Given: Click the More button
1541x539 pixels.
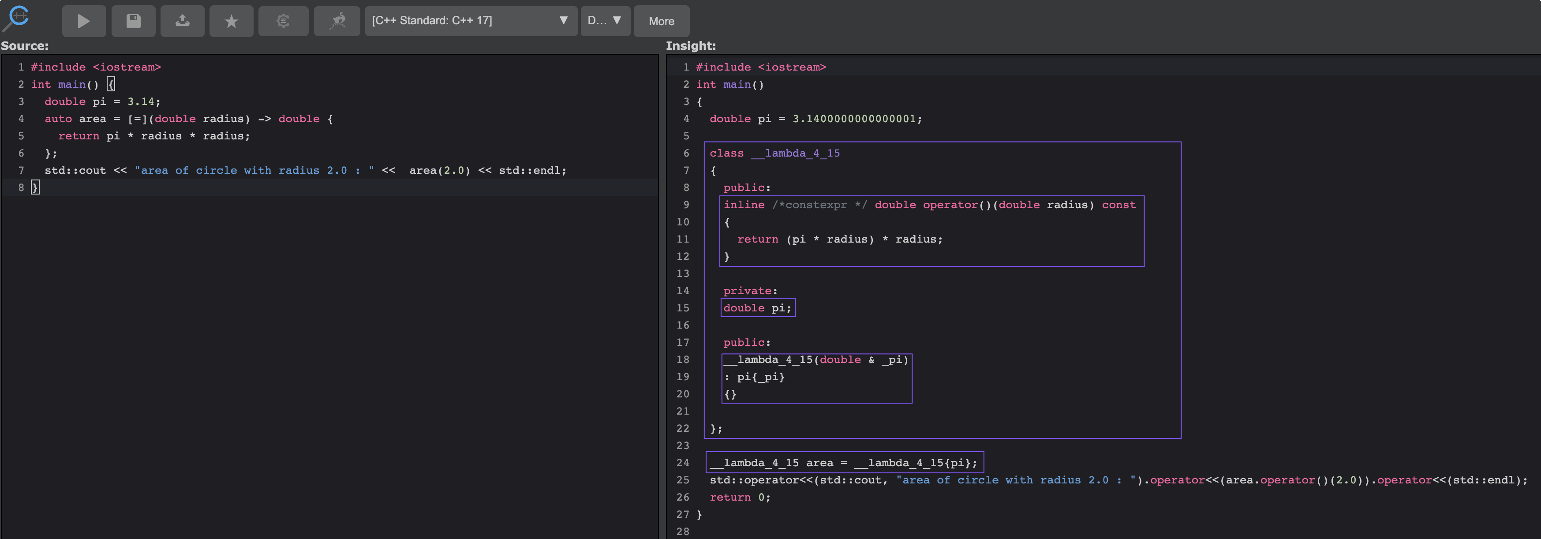Looking at the screenshot, I should coord(661,21).
